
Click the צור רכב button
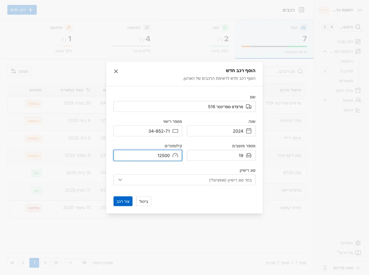[x=123, y=201]
